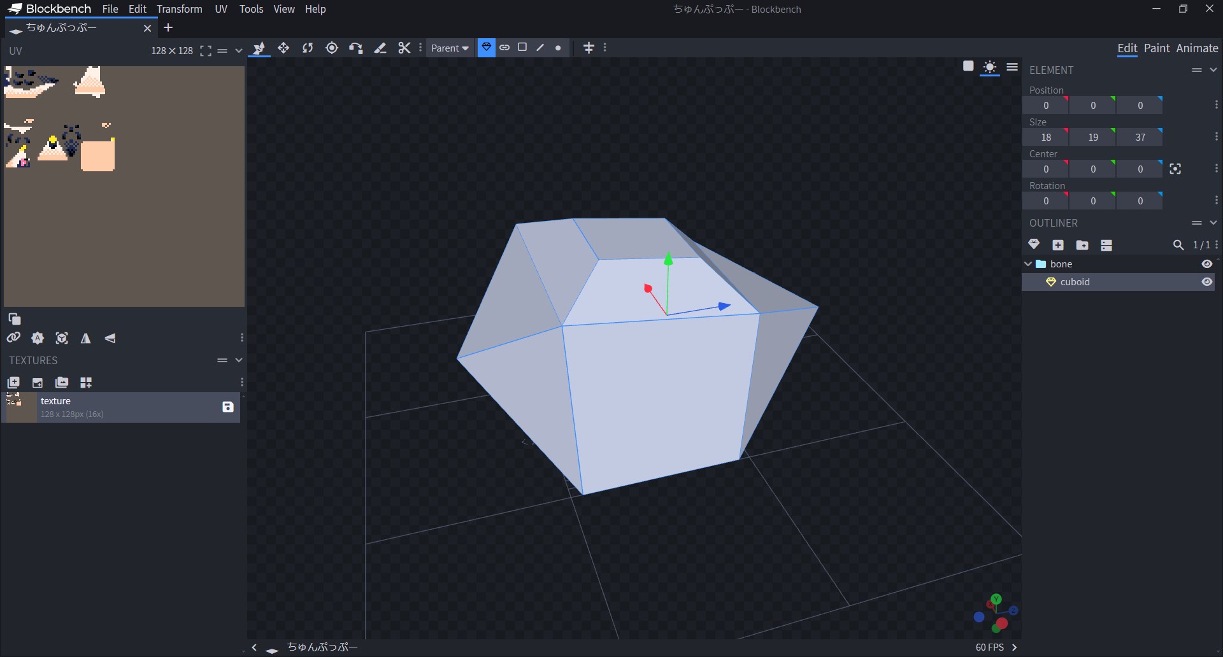Screen dimensions: 1223x657
Task: Hide the cuboid element with its eye icon
Action: click(x=1207, y=282)
